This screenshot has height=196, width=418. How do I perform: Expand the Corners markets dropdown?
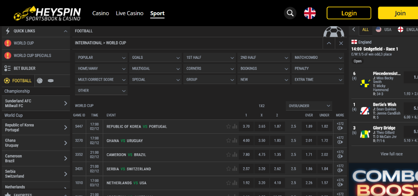[x=209, y=68]
